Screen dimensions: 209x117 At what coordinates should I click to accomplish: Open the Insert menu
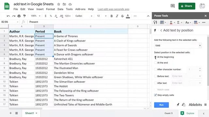[40, 9]
